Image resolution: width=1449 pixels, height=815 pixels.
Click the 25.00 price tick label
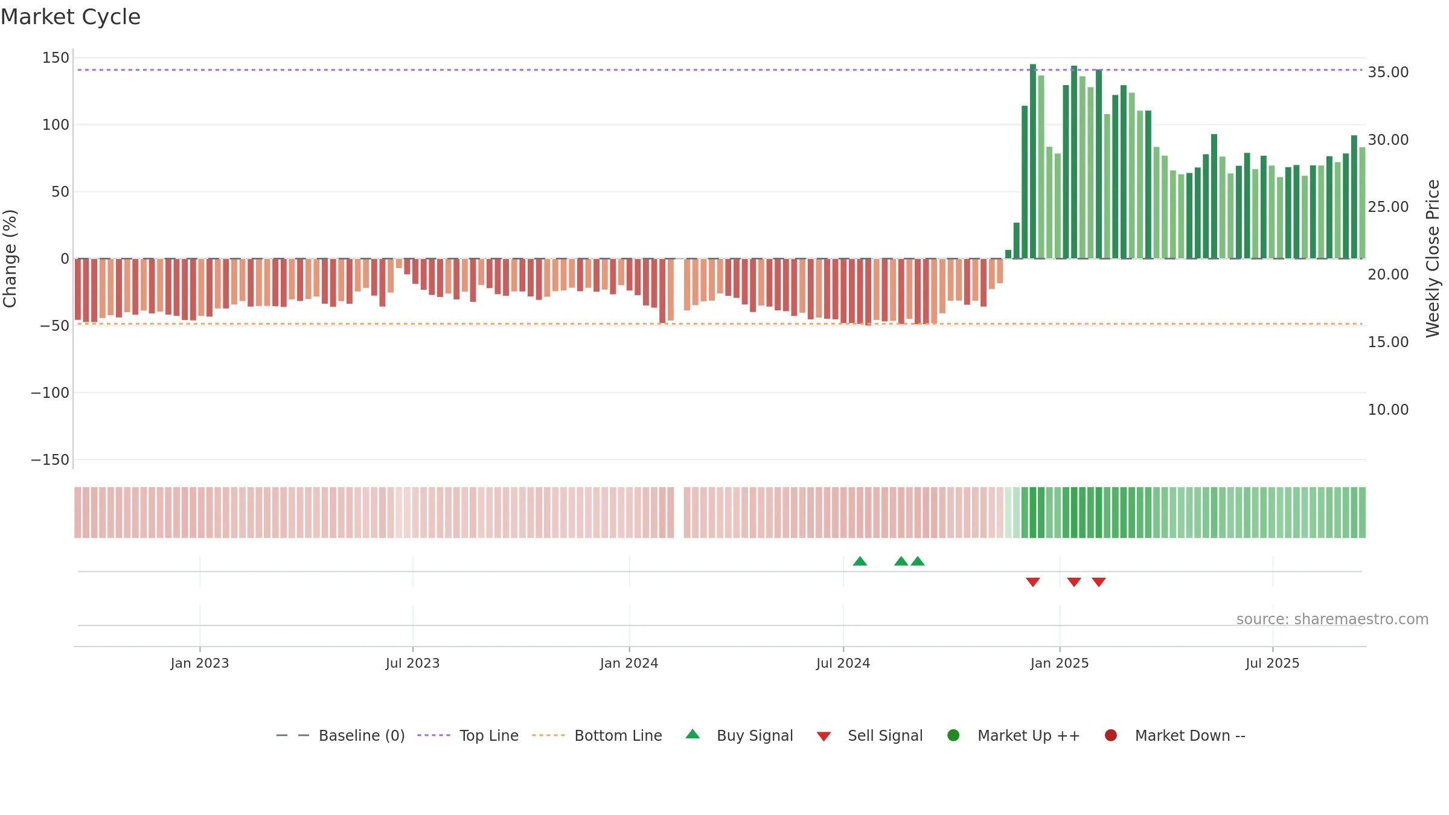coord(1388,207)
